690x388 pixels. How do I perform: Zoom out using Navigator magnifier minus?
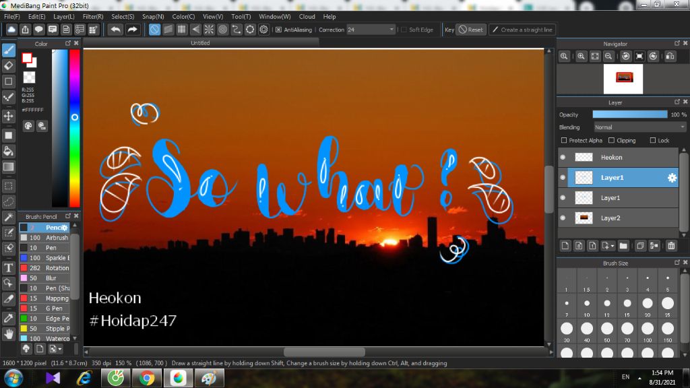point(608,57)
